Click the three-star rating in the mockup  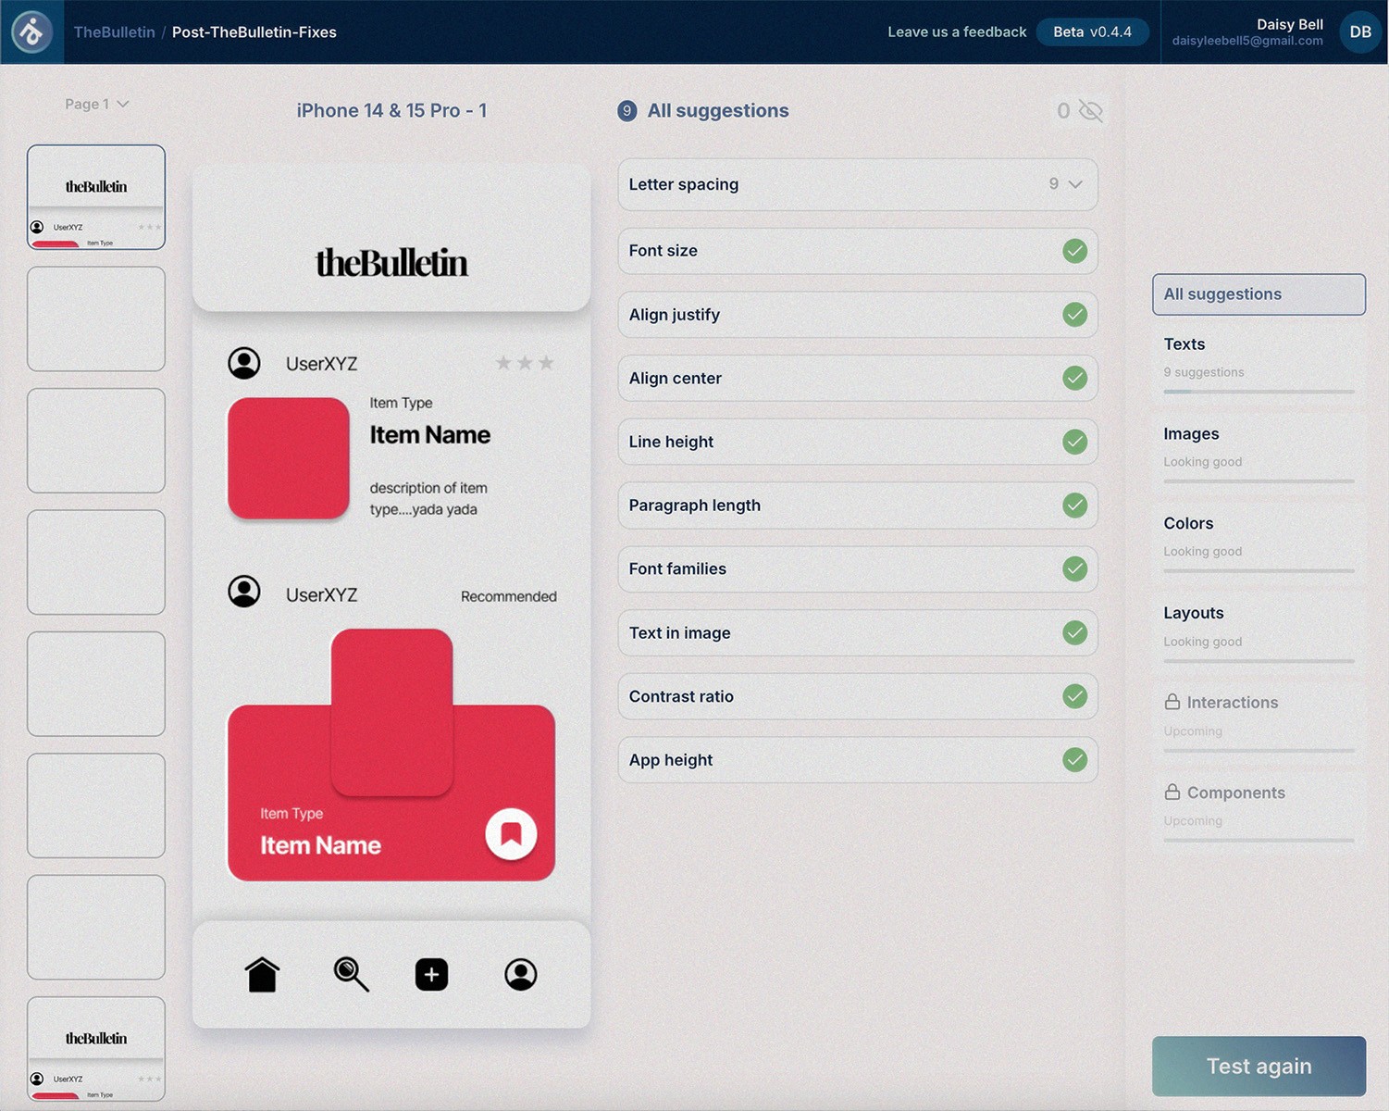coord(525,363)
